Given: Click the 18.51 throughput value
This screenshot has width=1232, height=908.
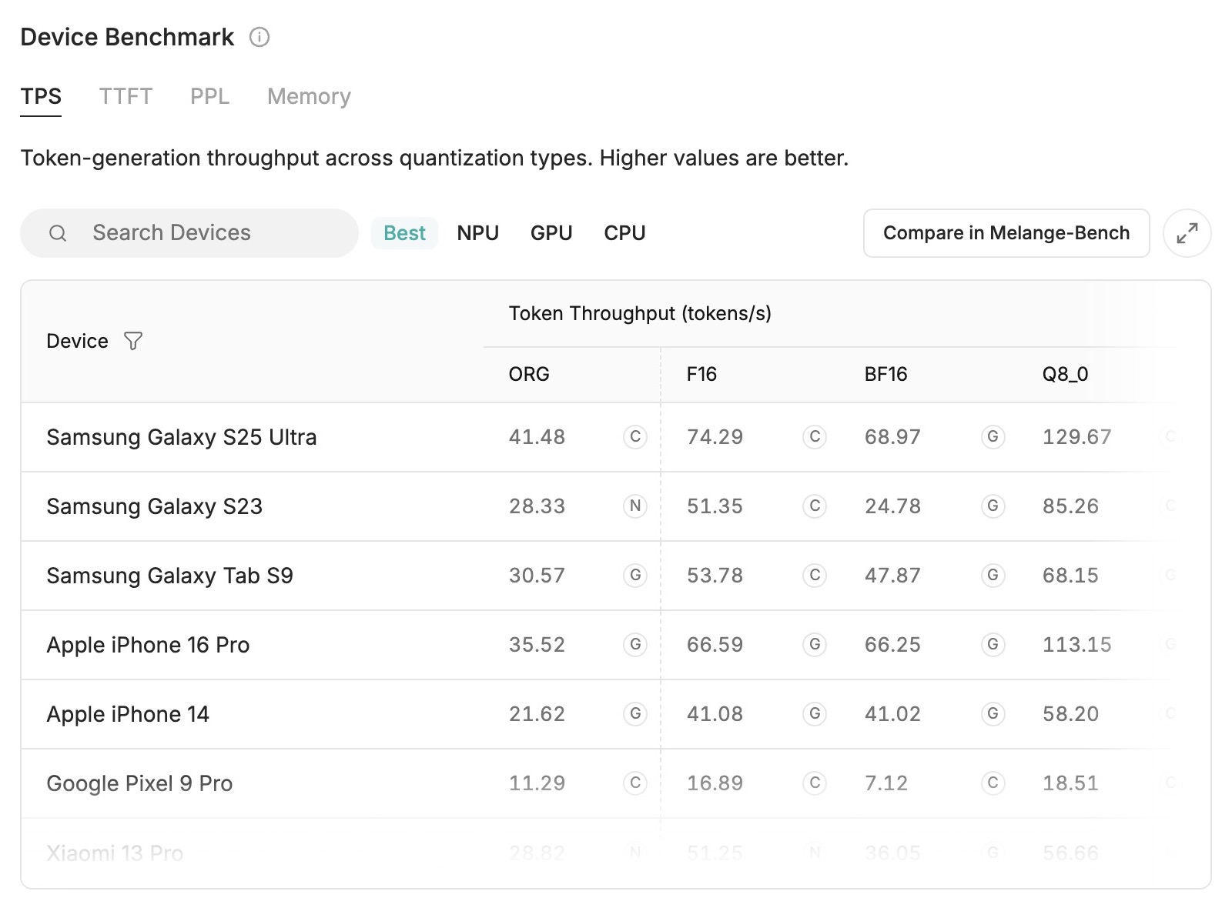Looking at the screenshot, I should coord(1070,783).
